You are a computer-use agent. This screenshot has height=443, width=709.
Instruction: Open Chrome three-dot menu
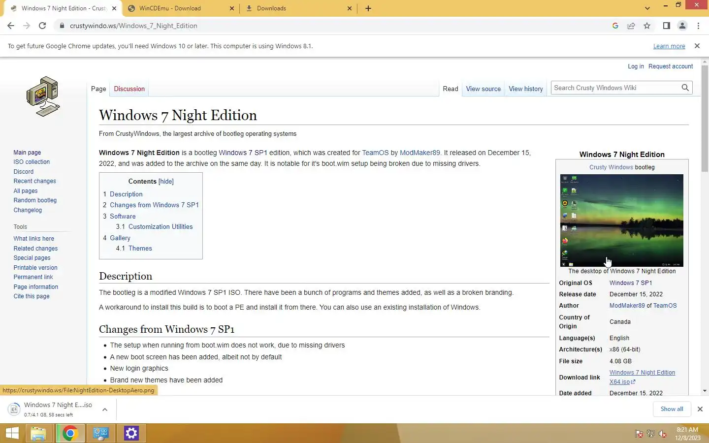pyautogui.click(x=698, y=26)
